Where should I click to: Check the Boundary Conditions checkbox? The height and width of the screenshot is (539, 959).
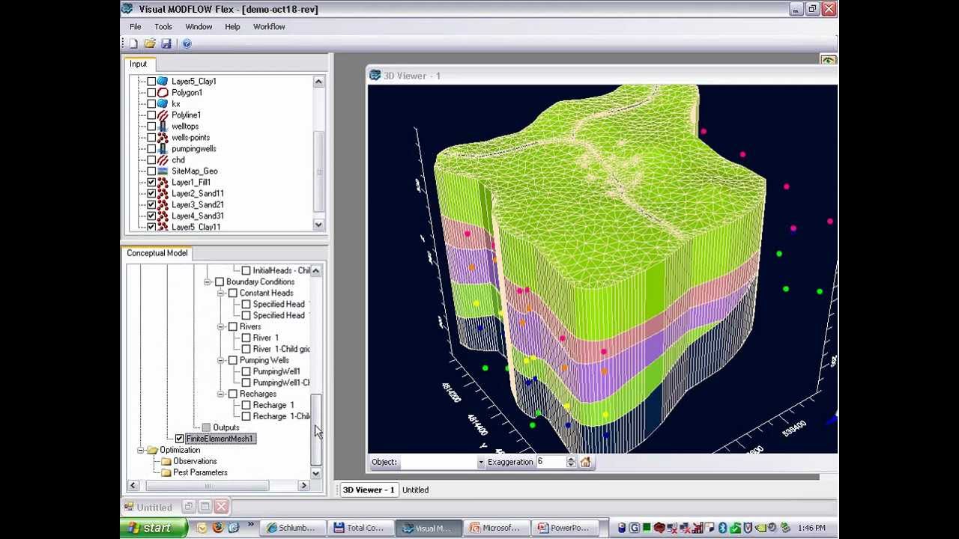click(220, 282)
